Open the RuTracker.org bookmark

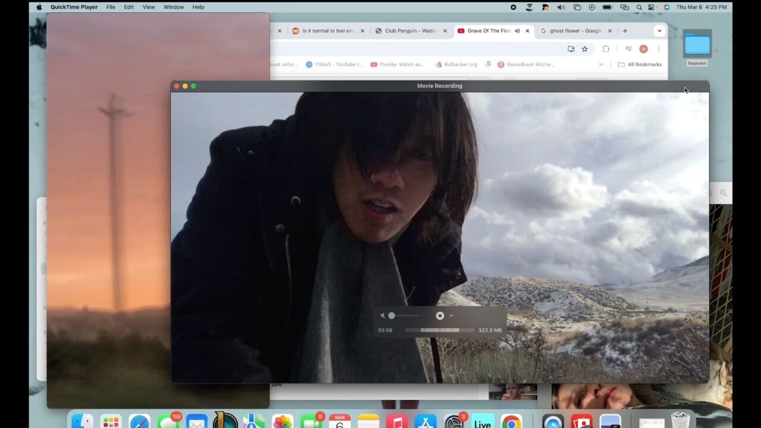tap(457, 64)
